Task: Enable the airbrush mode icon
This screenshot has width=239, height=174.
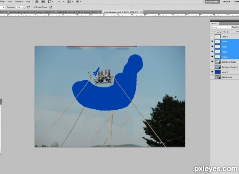Action: tap(28, 7)
